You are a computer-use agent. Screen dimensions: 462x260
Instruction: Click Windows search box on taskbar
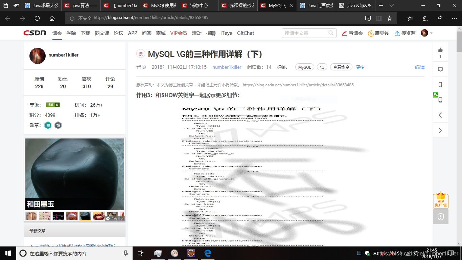point(74,253)
